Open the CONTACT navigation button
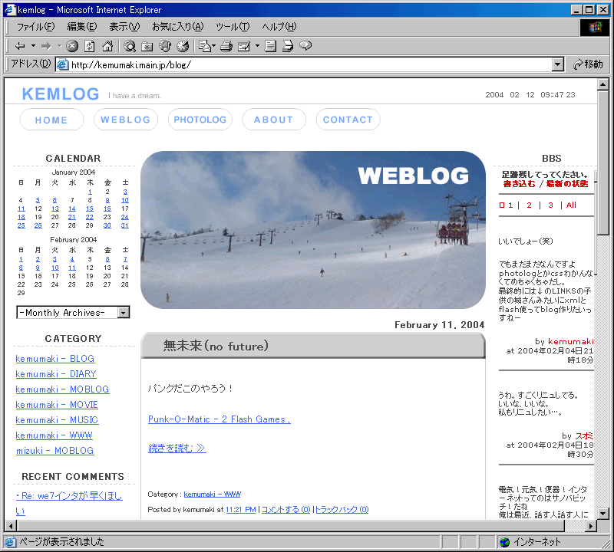This screenshot has width=614, height=552. (x=348, y=120)
